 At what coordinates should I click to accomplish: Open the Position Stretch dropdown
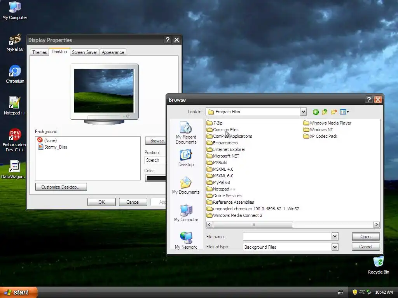point(155,160)
